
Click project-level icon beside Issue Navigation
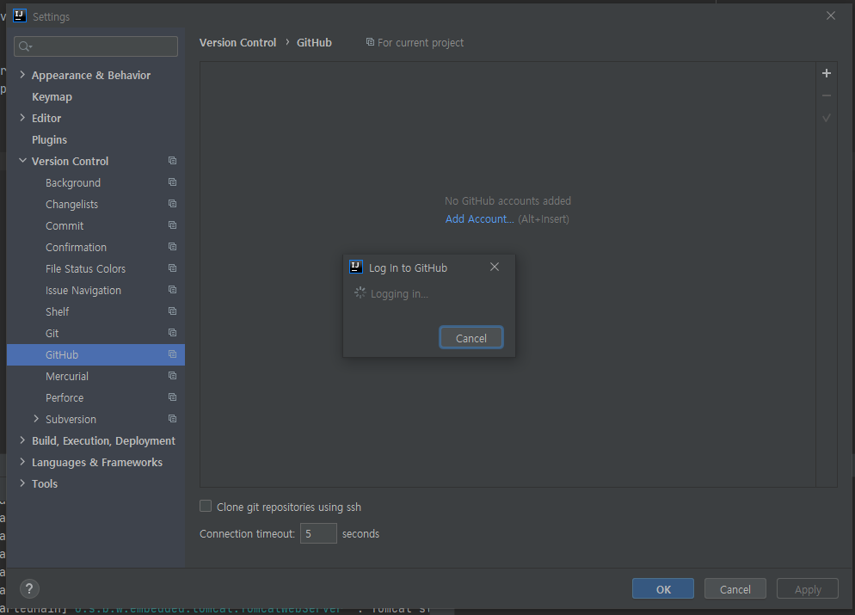(172, 290)
